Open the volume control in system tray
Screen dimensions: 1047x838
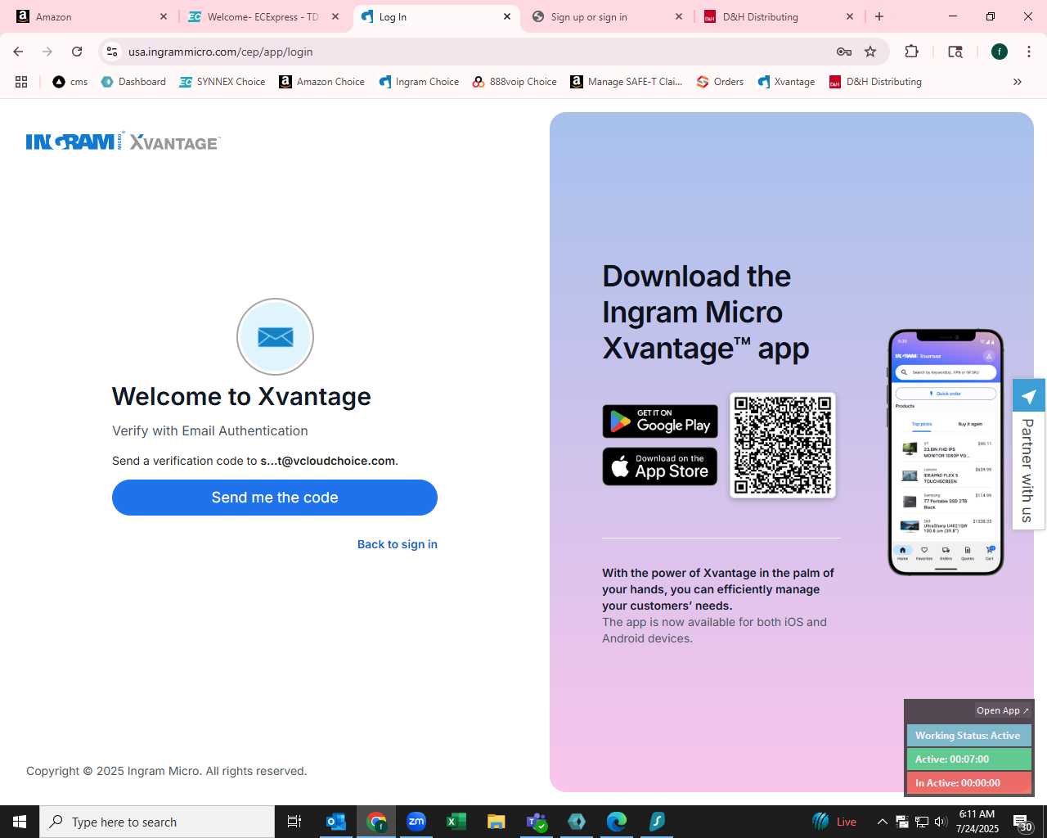click(x=940, y=822)
